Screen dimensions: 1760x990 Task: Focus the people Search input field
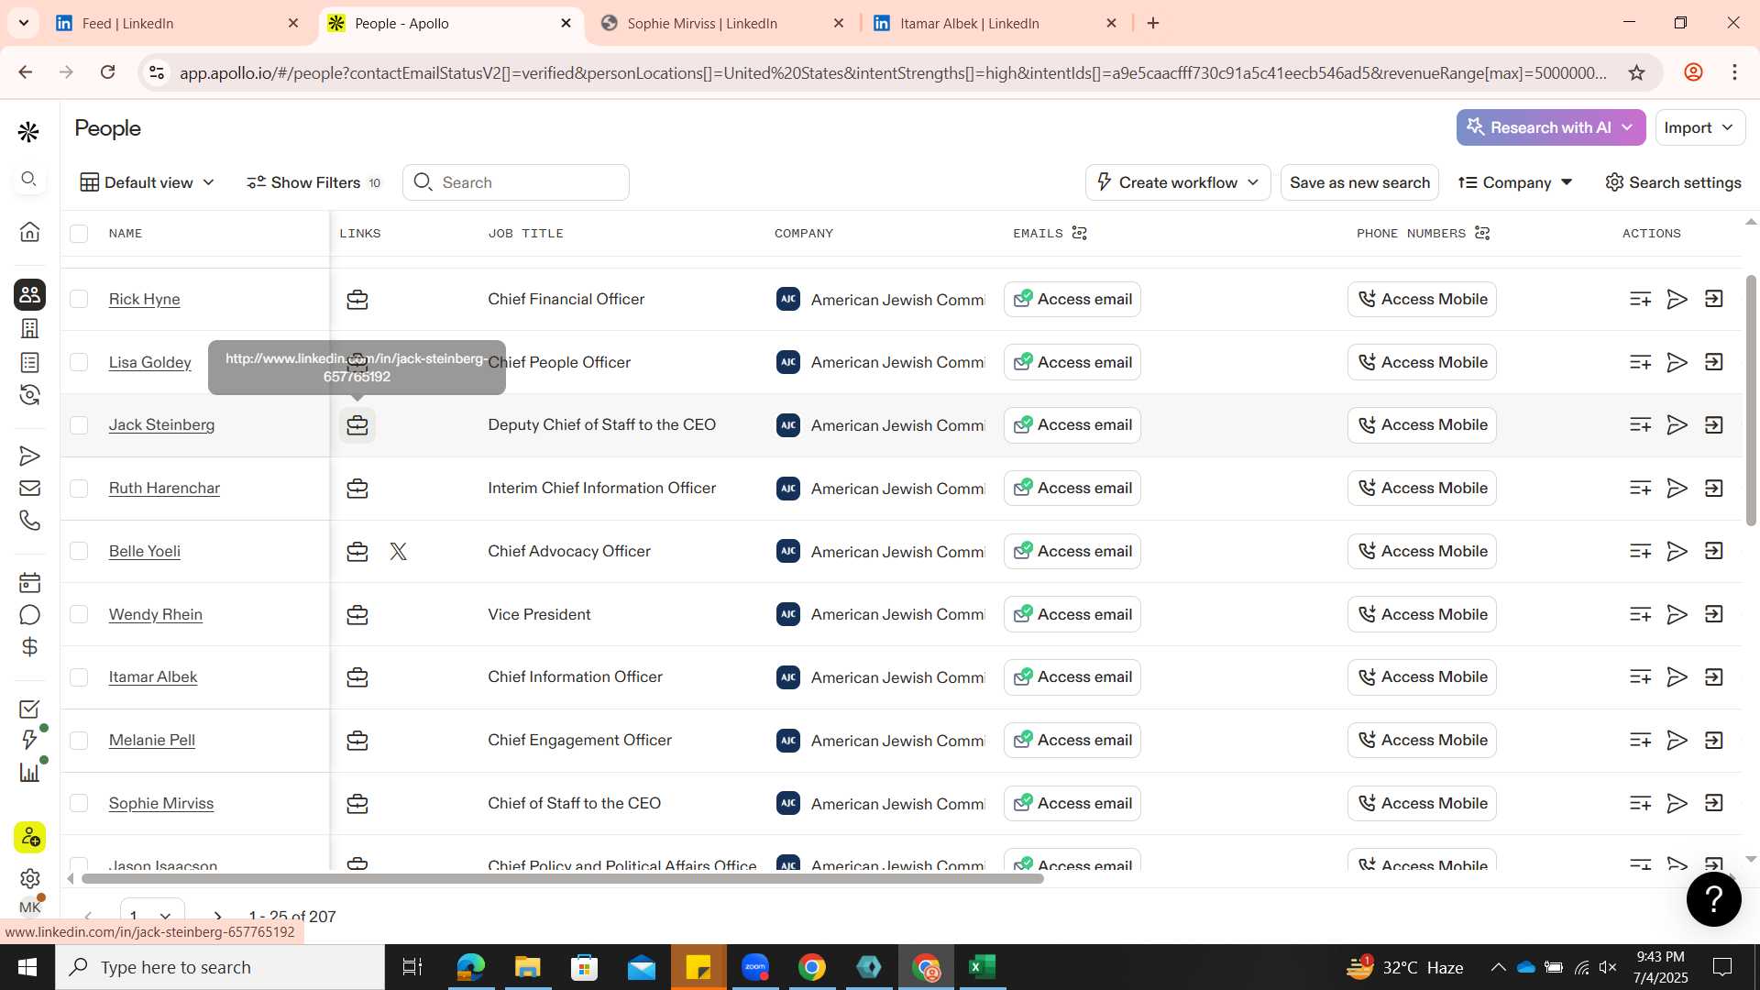point(516,182)
